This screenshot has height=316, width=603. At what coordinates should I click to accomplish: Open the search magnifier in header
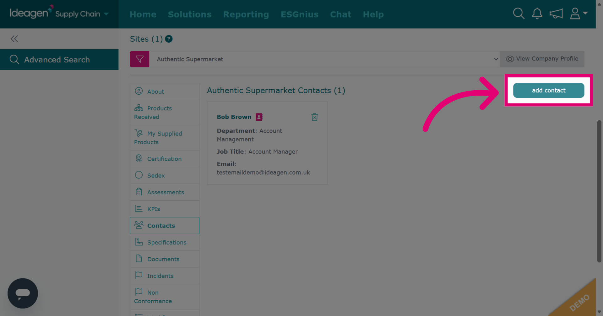tap(519, 13)
